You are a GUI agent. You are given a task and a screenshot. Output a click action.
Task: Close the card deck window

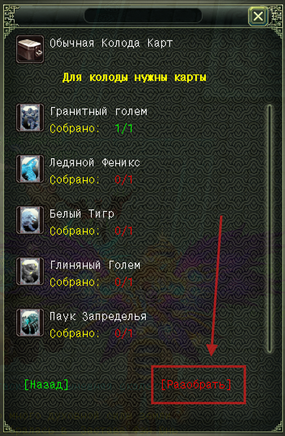pos(258,16)
